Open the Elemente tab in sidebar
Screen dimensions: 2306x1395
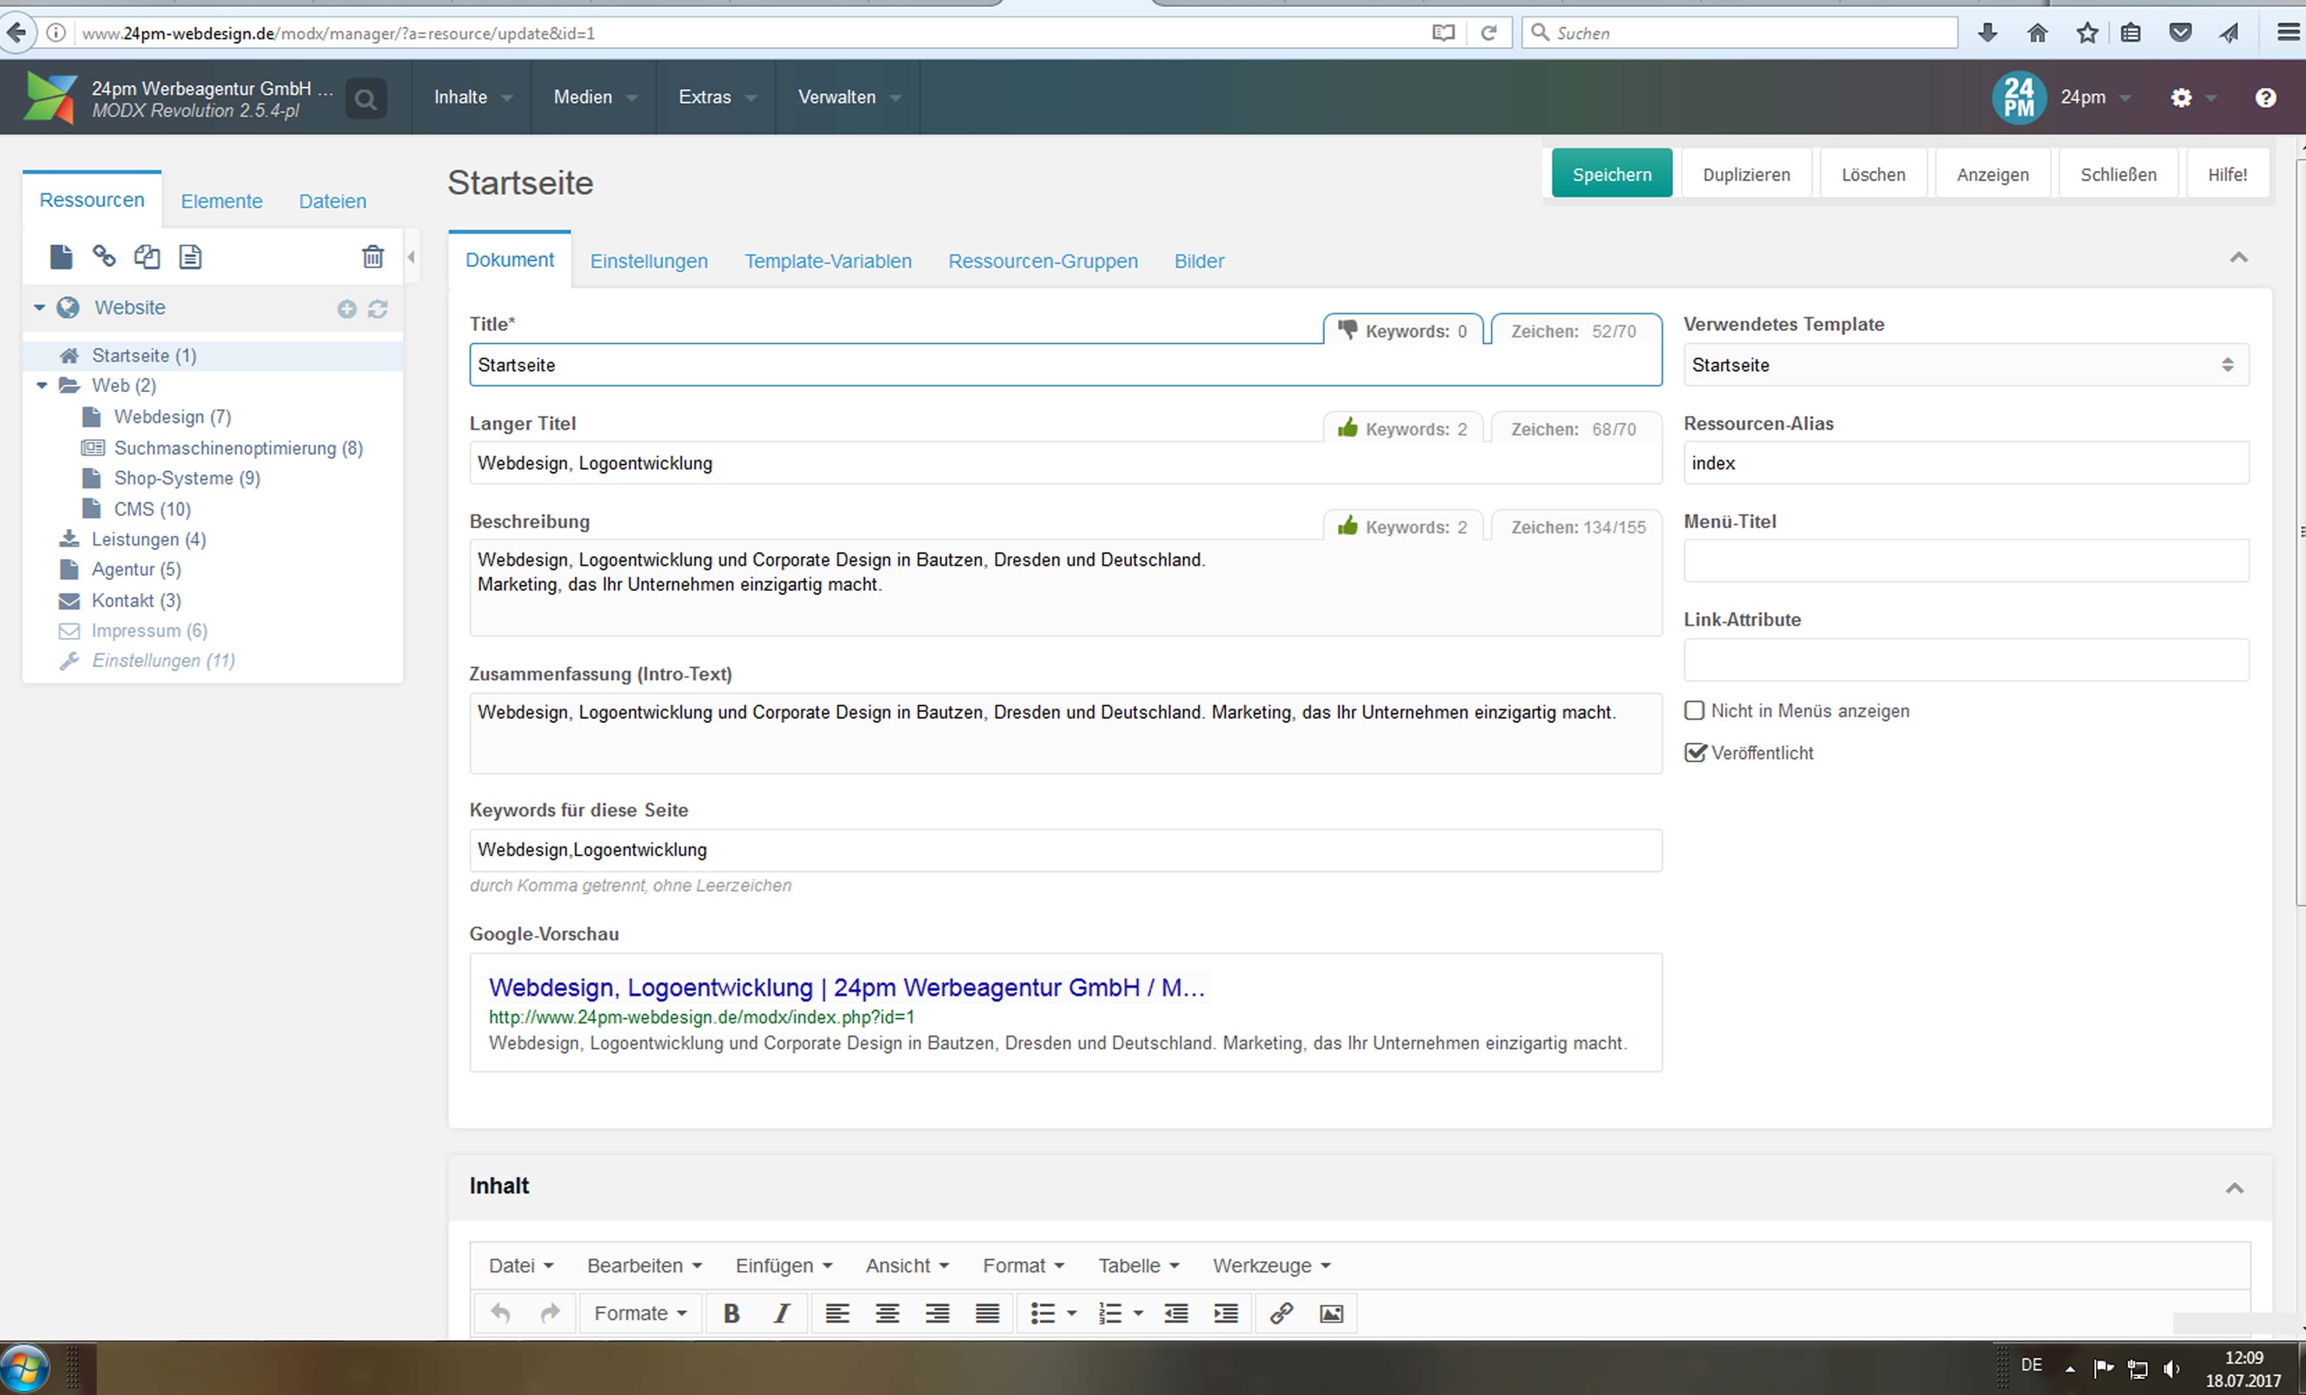point(222,201)
